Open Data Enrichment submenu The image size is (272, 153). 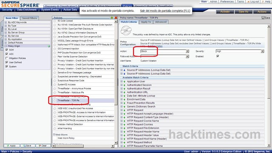(x=27, y=10)
